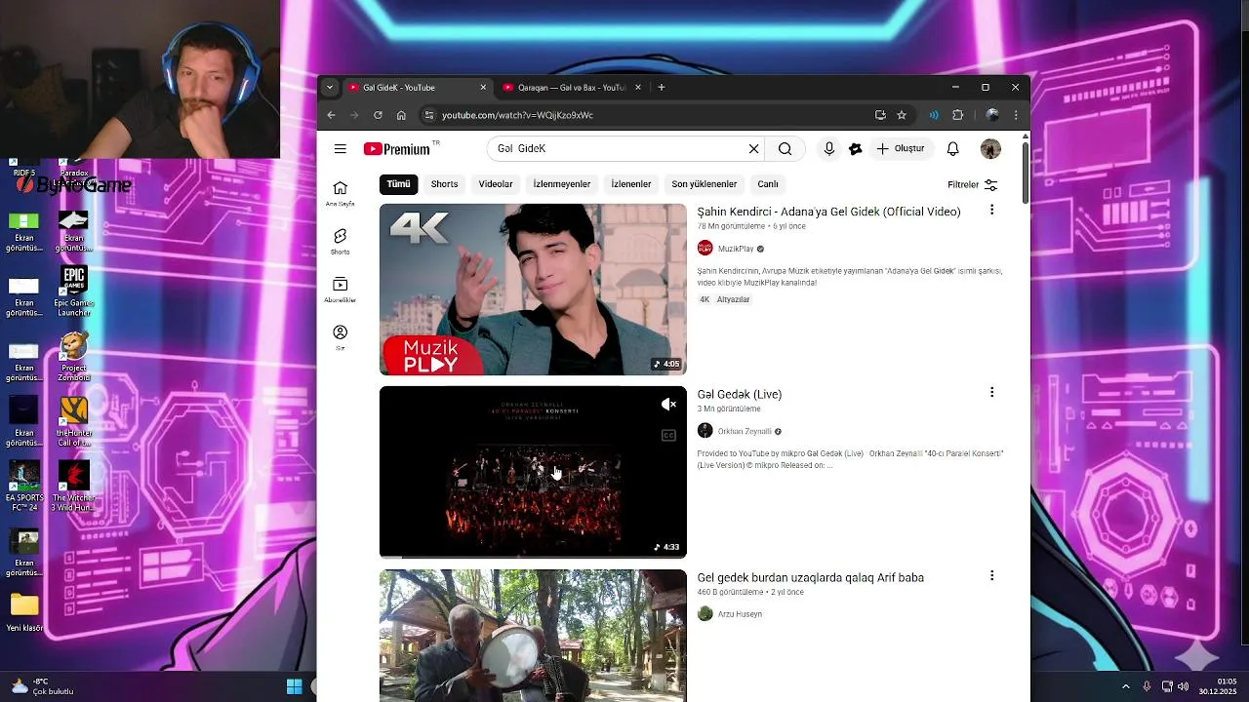This screenshot has height=702, width=1249.
Task: Open the Siz profile sidebar icon
Action: click(340, 337)
